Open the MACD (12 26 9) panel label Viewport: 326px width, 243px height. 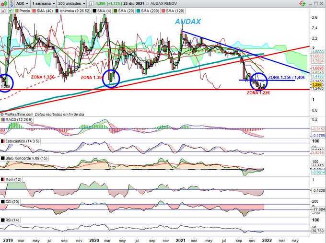coord(17,120)
